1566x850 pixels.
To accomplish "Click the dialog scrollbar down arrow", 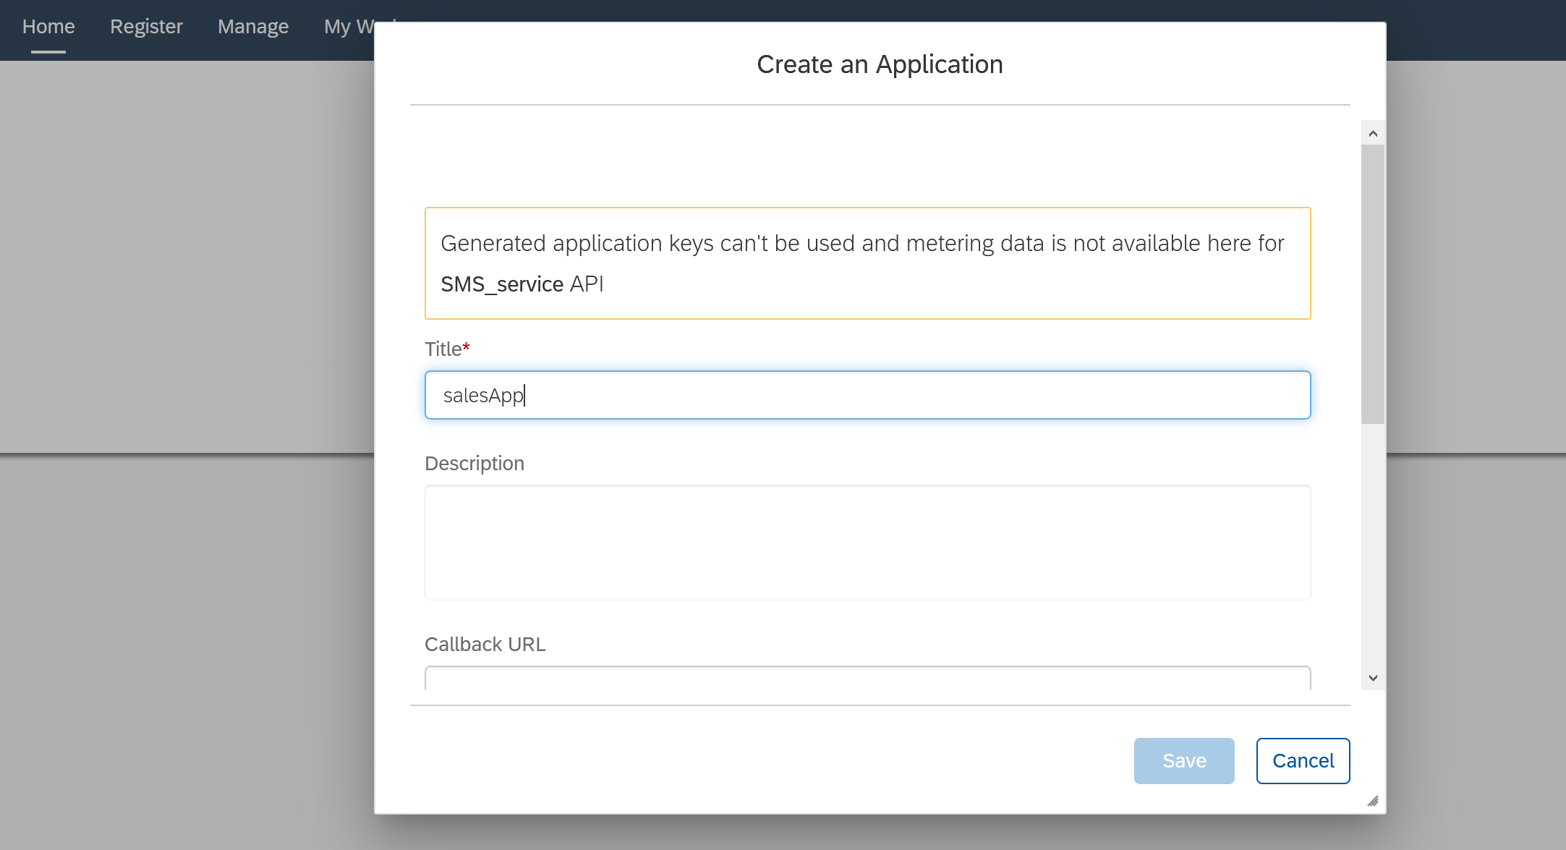I will point(1373,678).
